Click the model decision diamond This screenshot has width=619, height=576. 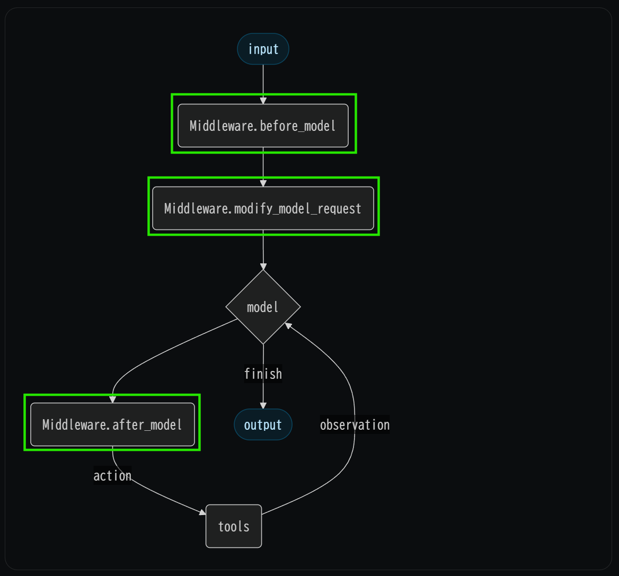tap(263, 307)
